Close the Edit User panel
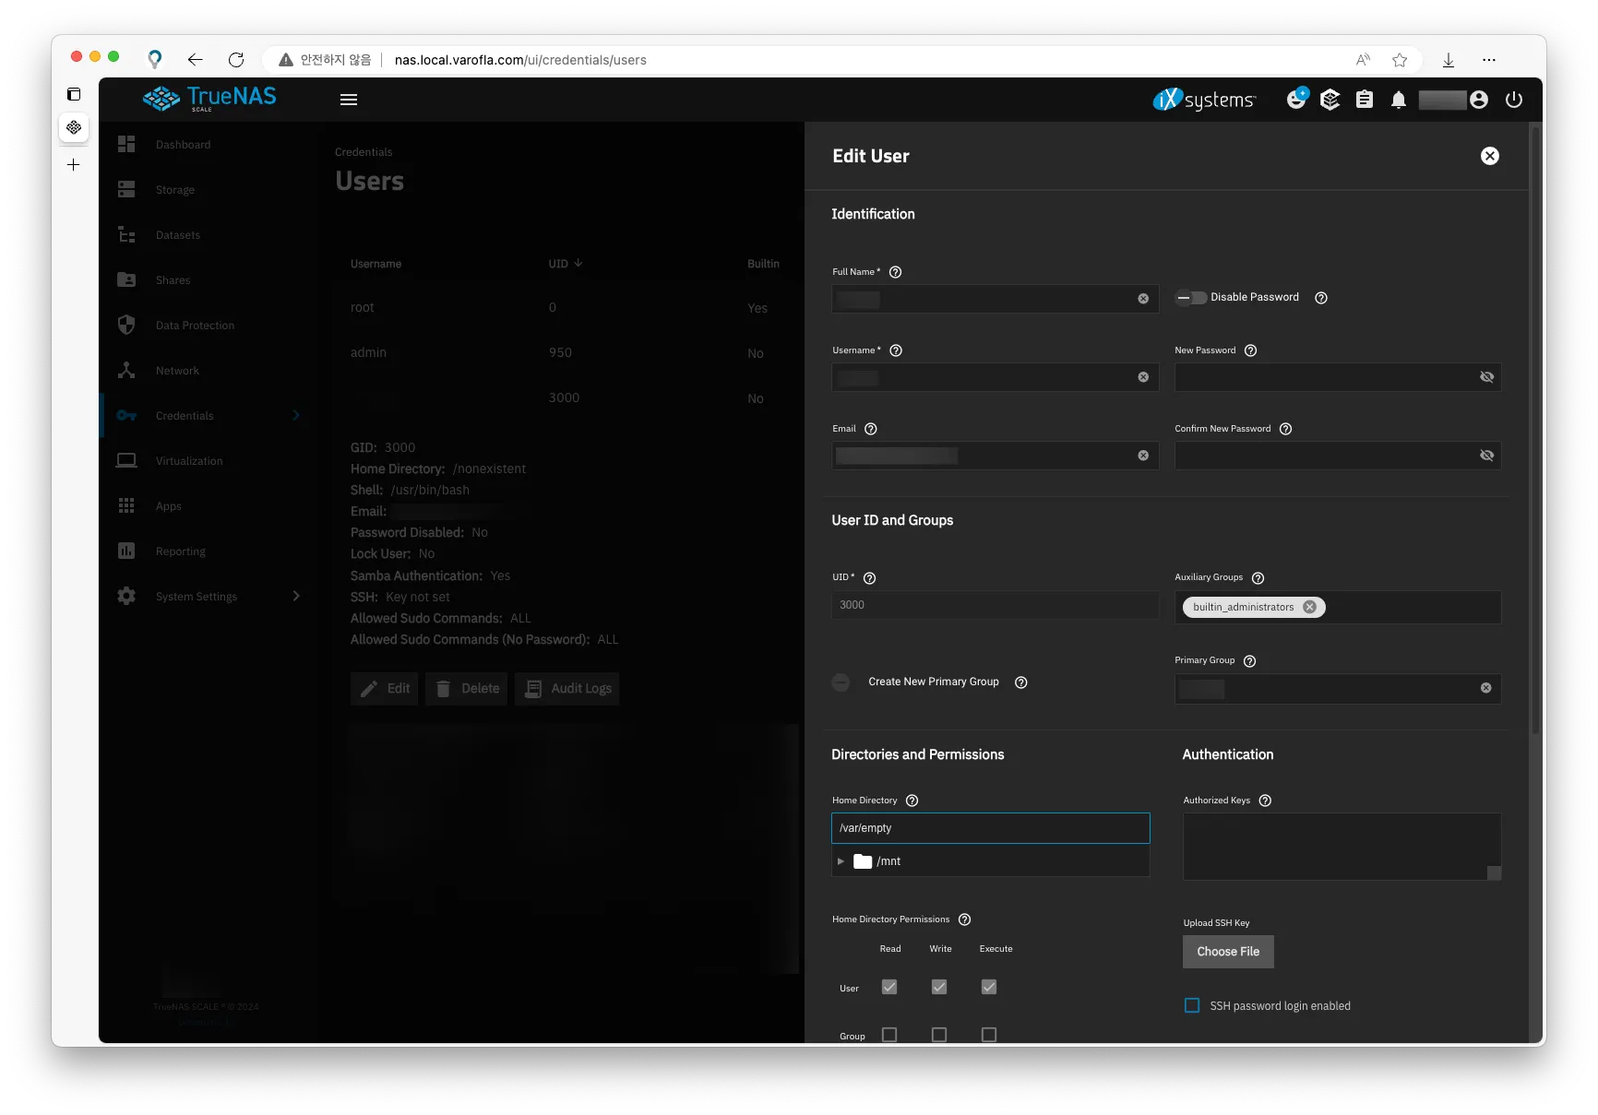This screenshot has width=1598, height=1115. coord(1489,156)
